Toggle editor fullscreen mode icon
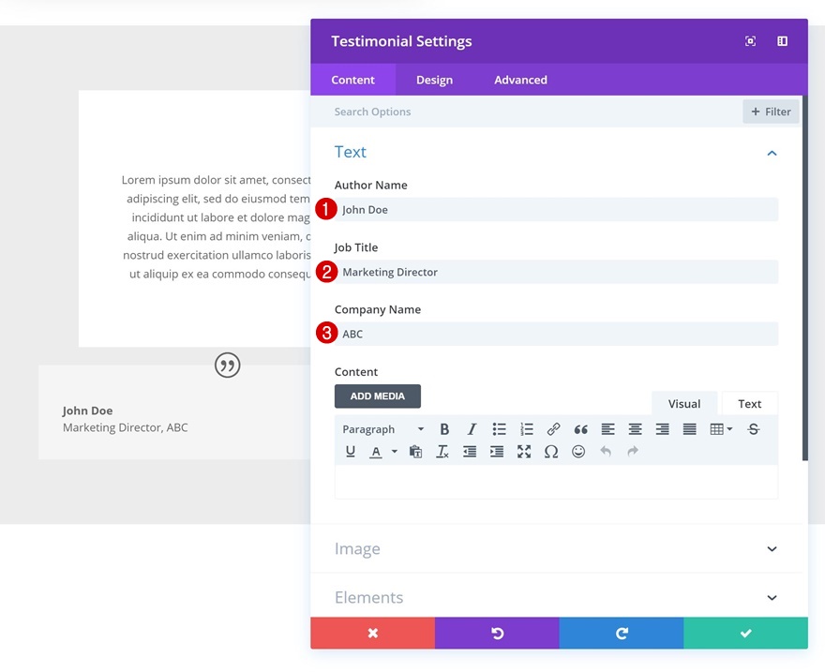825x672 pixels. click(x=524, y=452)
